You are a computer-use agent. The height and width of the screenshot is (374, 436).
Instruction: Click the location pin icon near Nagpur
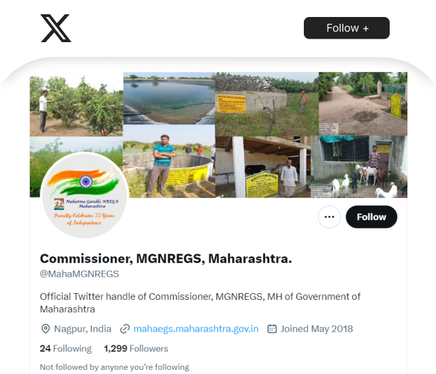pyautogui.click(x=46, y=328)
